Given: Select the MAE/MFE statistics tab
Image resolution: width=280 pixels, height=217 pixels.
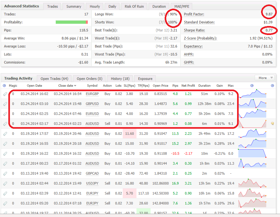Looking at the screenshot, I should click(x=181, y=6).
